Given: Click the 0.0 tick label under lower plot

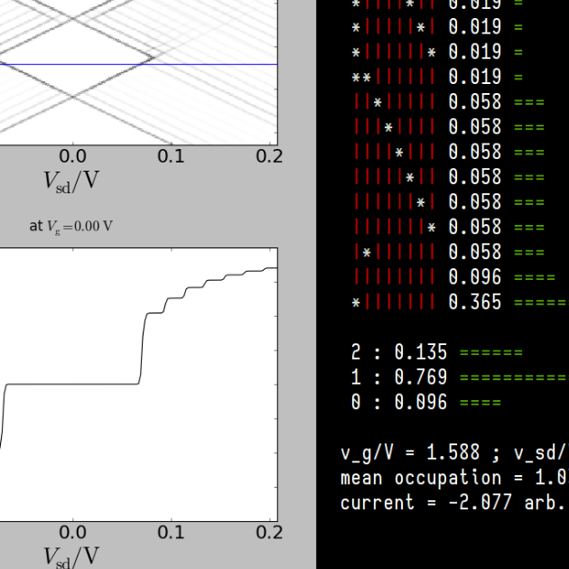Looking at the screenshot, I should point(72,532).
